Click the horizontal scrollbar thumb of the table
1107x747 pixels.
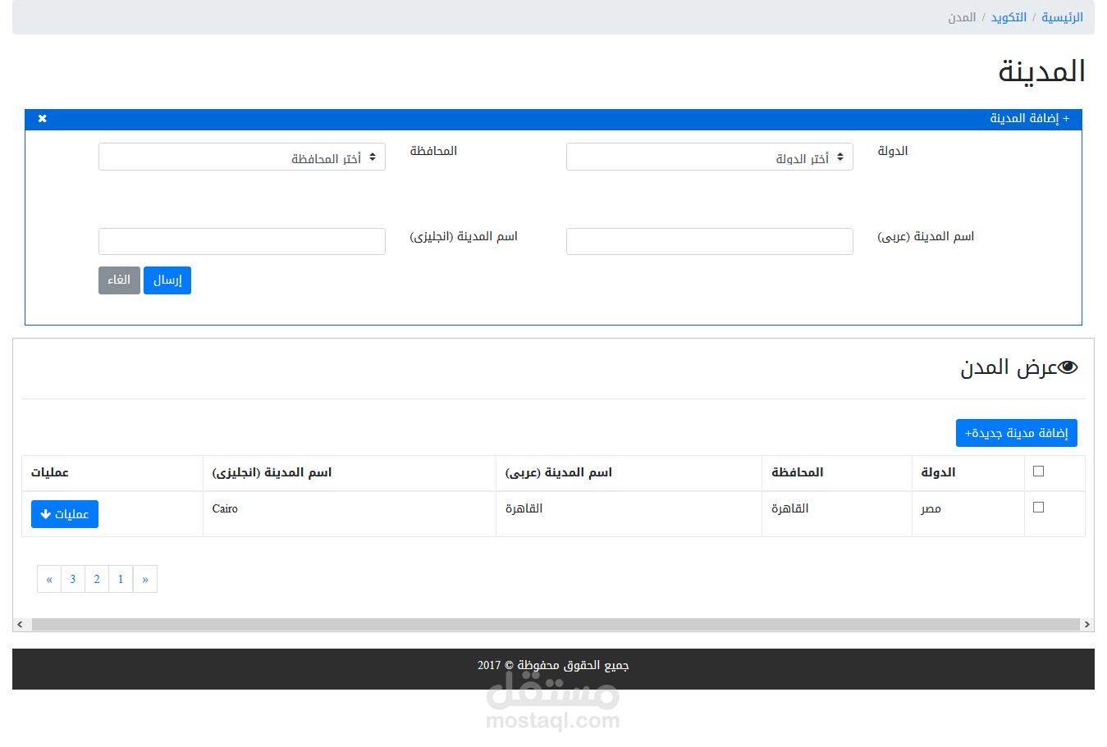click(x=556, y=625)
